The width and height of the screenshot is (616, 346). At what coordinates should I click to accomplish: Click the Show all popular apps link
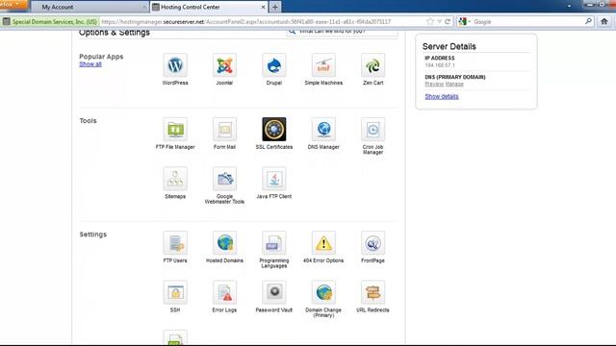coord(90,64)
